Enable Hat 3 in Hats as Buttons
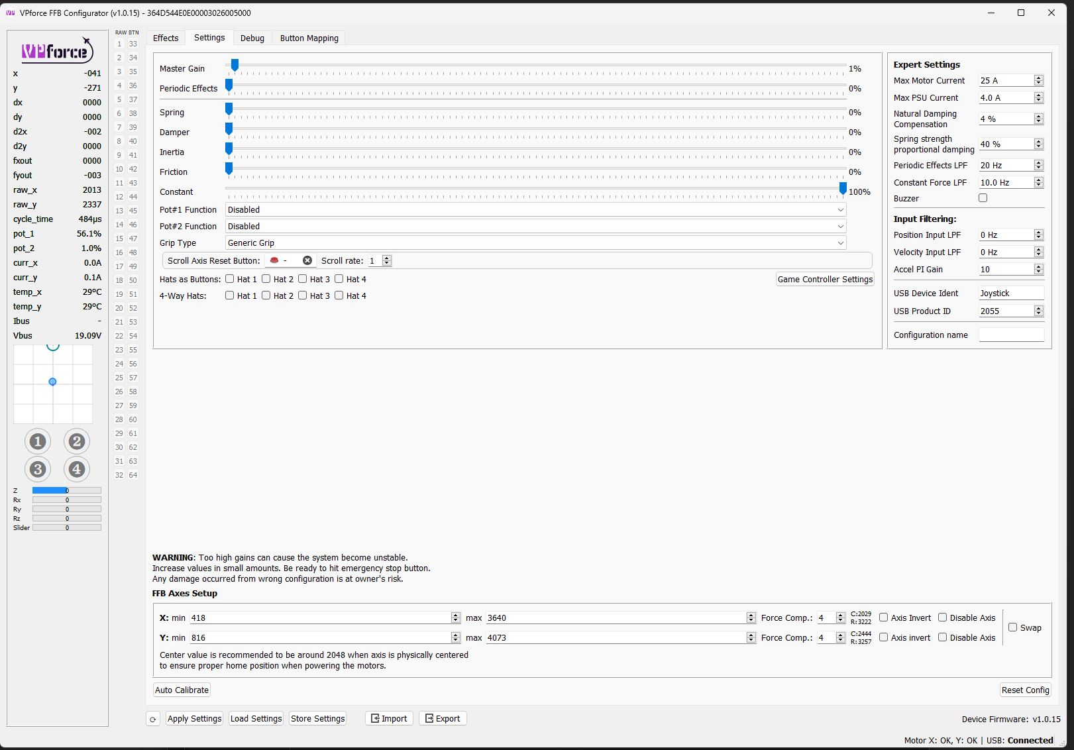 pos(303,279)
